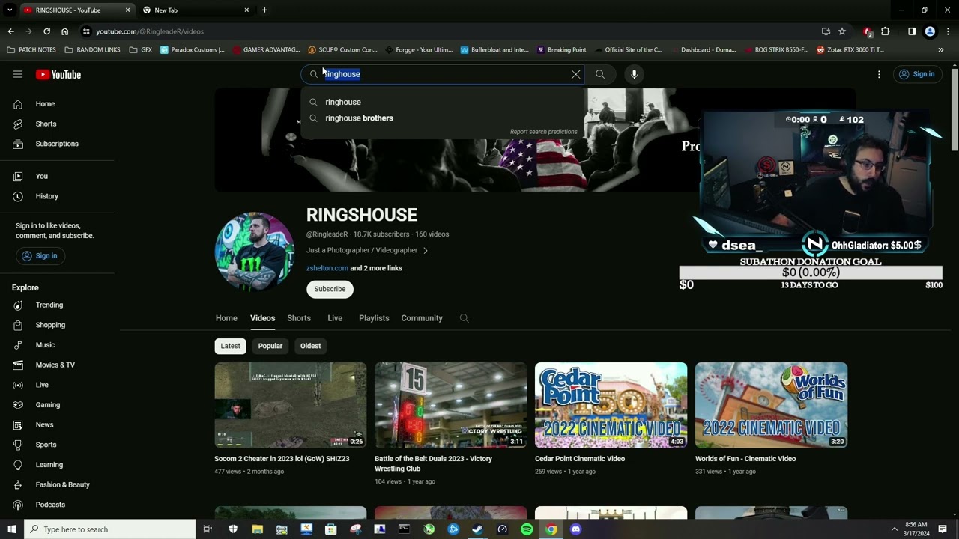Viewport: 959px width, 539px height.
Task: Open watch History in the sidebar
Action: [57, 196]
